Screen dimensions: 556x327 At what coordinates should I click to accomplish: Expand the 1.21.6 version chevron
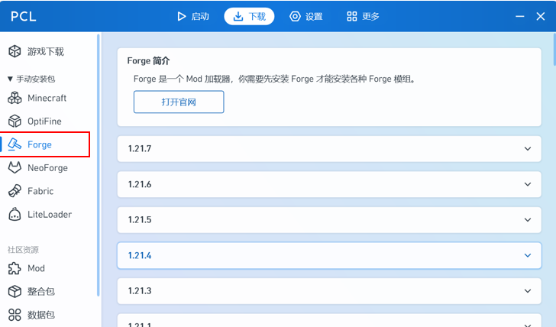(x=528, y=184)
